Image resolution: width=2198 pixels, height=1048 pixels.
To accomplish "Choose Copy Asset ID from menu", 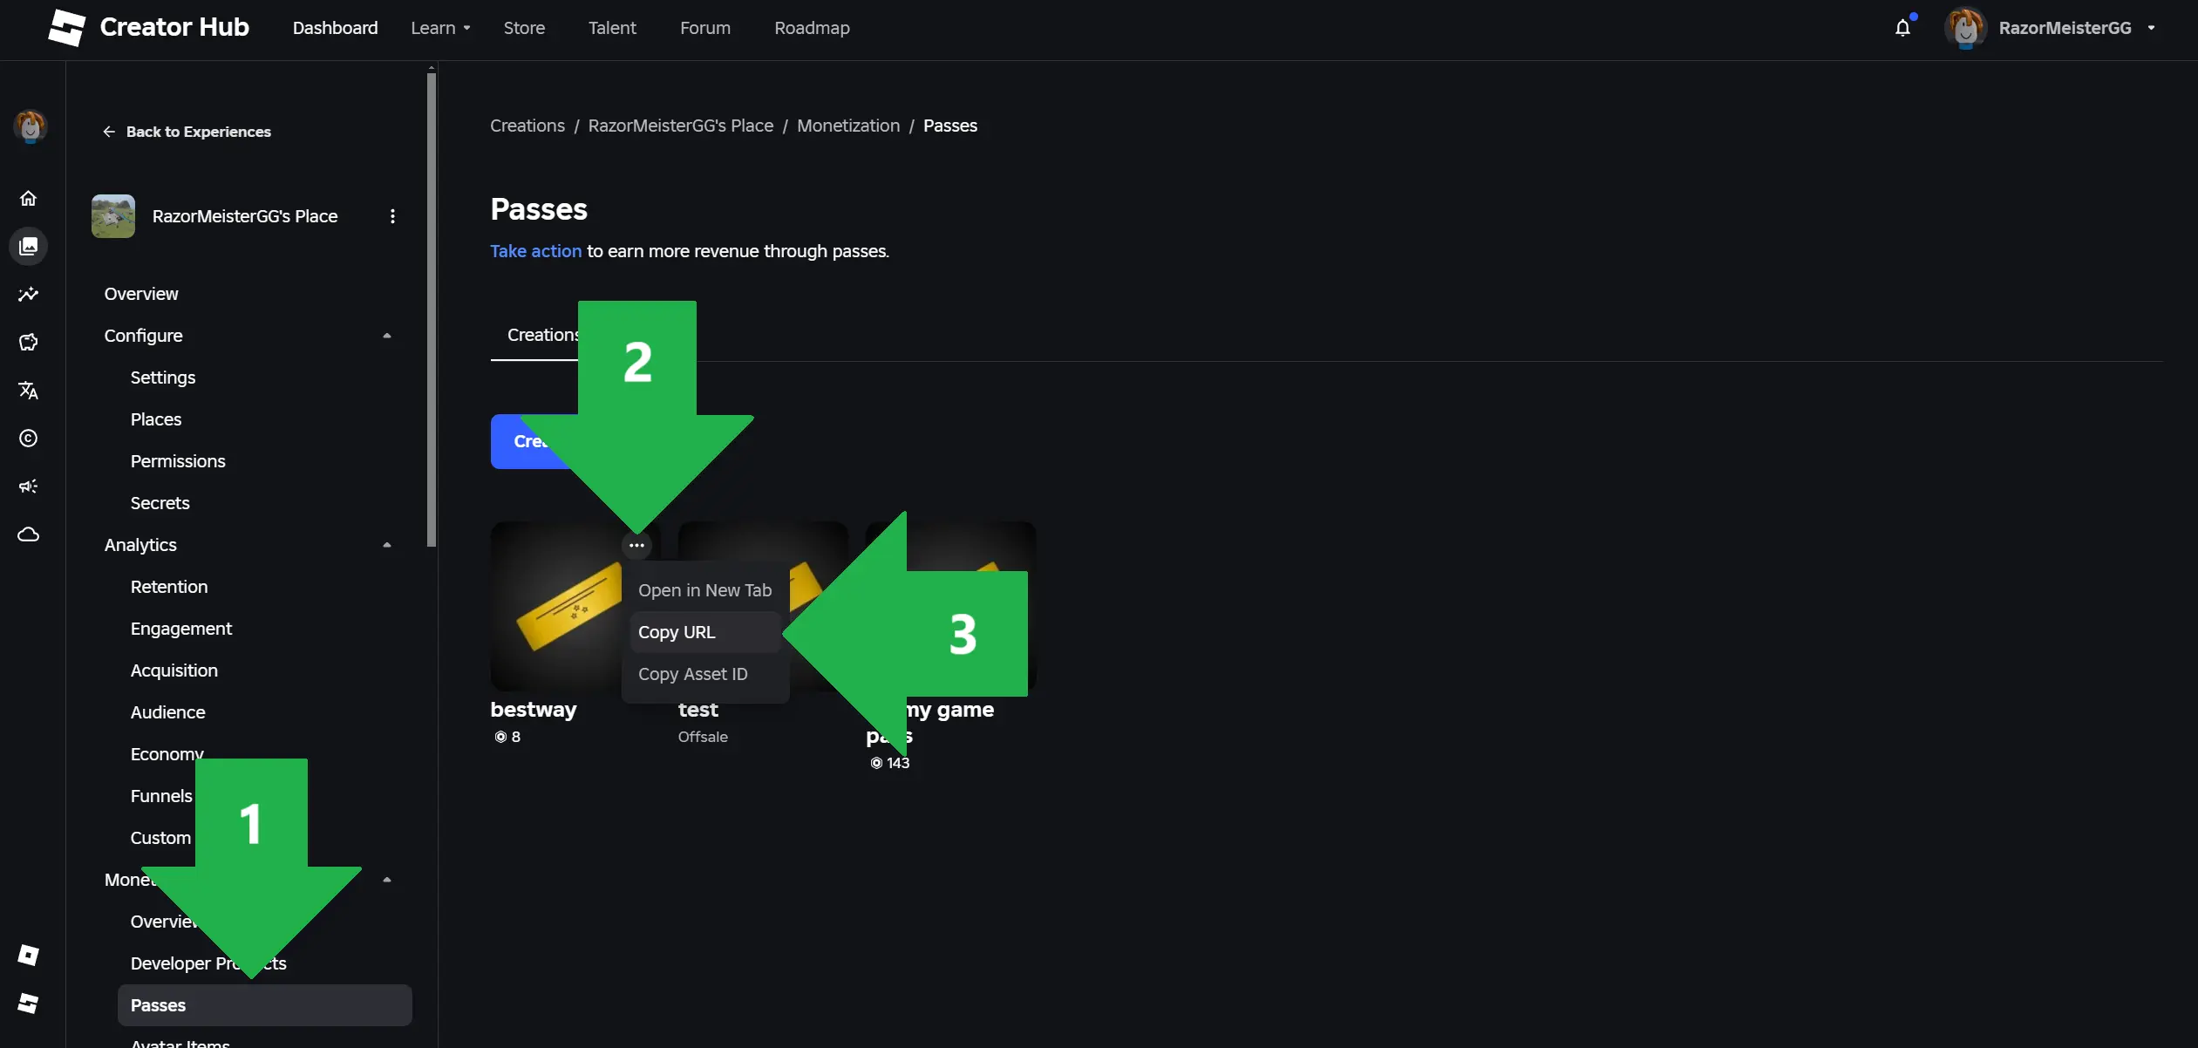I will [705, 674].
